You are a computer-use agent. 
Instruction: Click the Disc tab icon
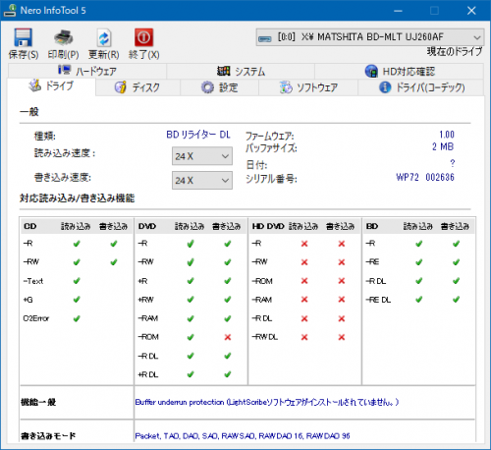pos(121,87)
